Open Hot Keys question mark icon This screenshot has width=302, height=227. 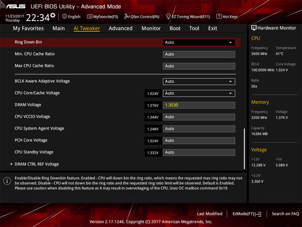(x=219, y=16)
